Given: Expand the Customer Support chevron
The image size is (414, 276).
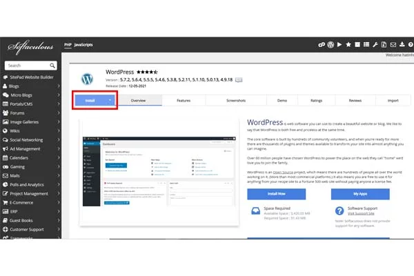Looking at the screenshot, I should tap(59, 229).
